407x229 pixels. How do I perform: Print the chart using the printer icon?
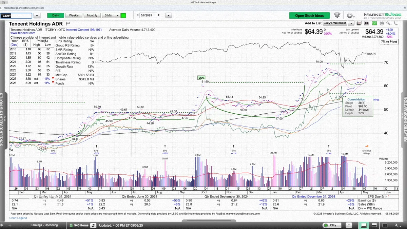pyautogui.click(x=382, y=23)
